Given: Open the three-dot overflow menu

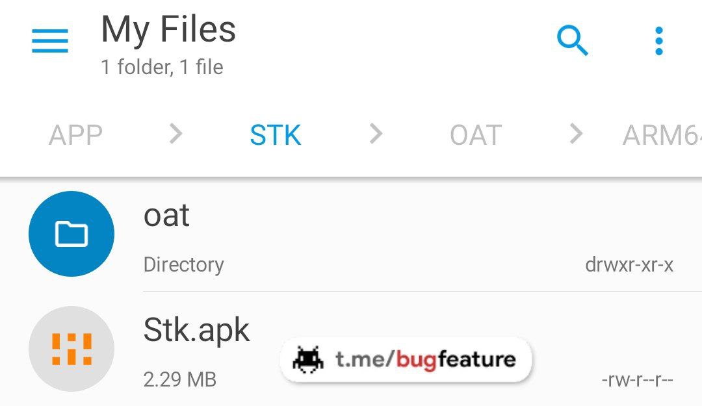Looking at the screenshot, I should [x=658, y=42].
